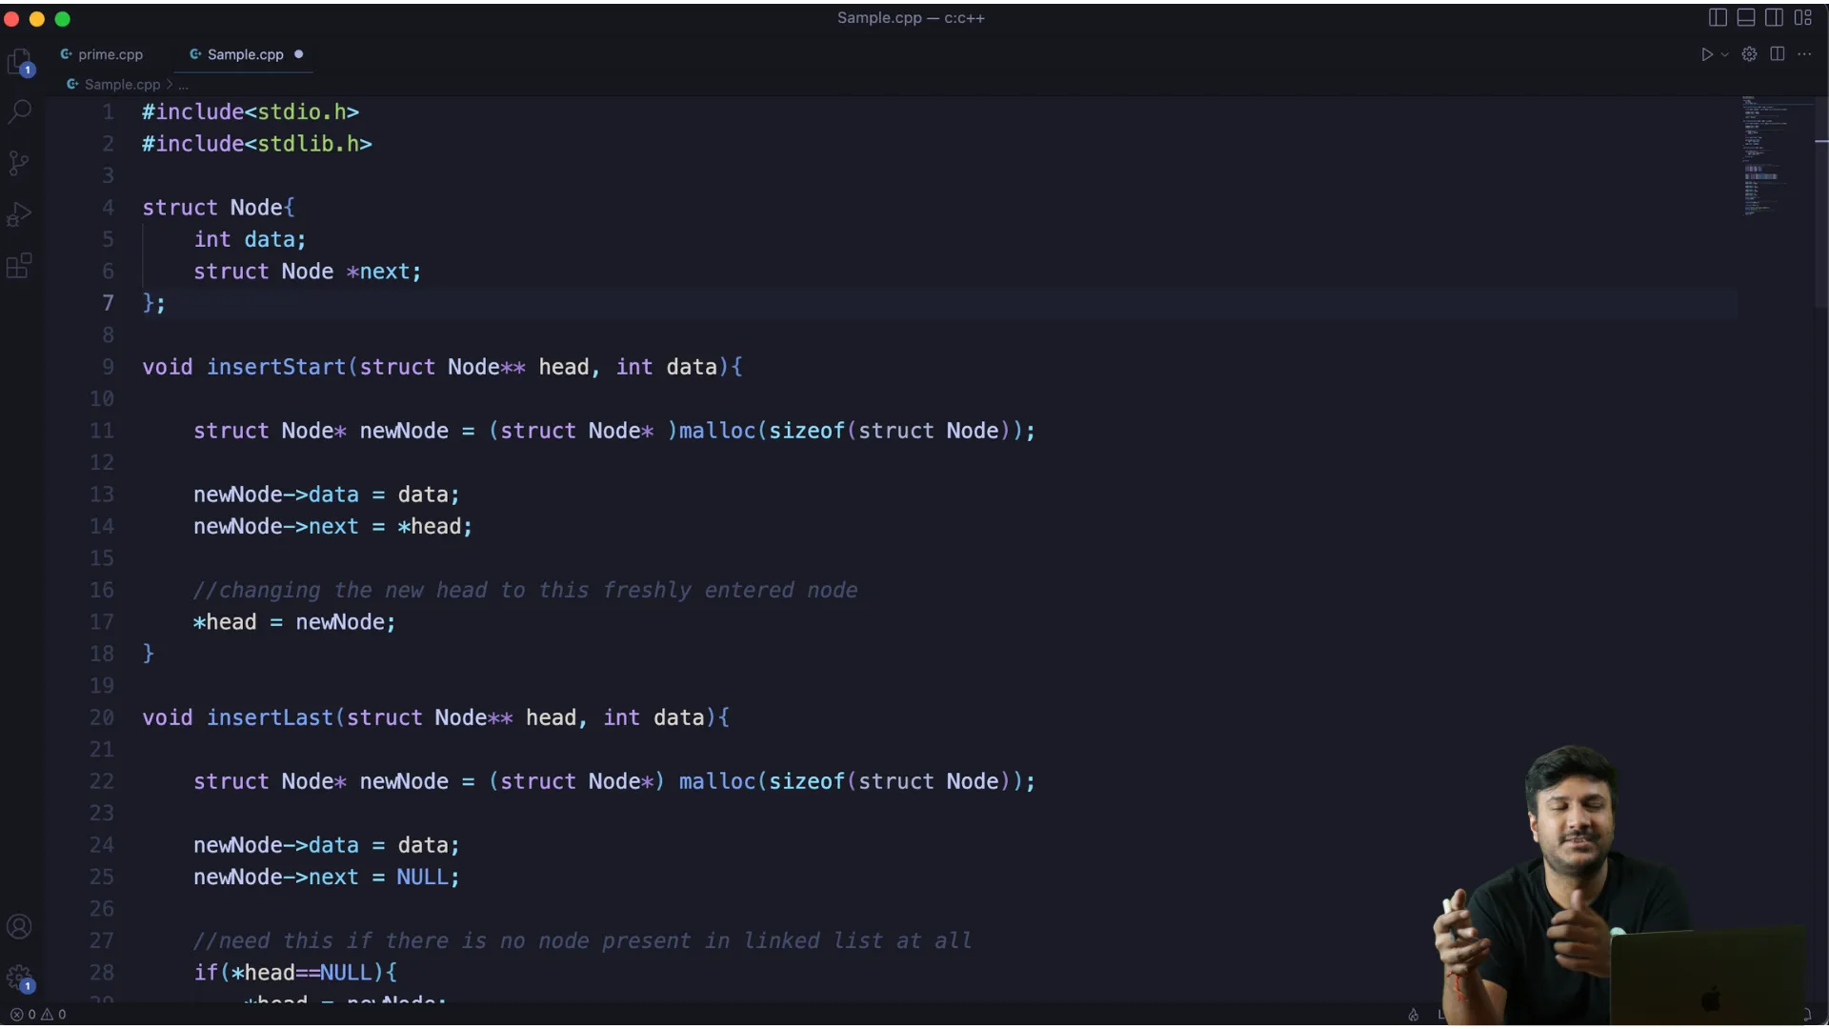Image resolution: width=1829 pixels, height=1029 pixels.
Task: Expand the breadcrumb ellipsis after Sample.cpp
Action: coord(183,85)
